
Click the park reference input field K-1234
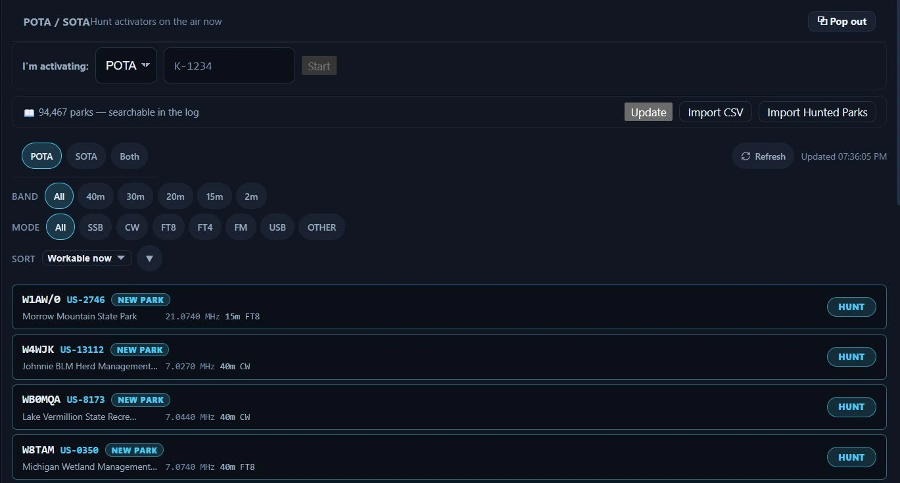click(229, 66)
